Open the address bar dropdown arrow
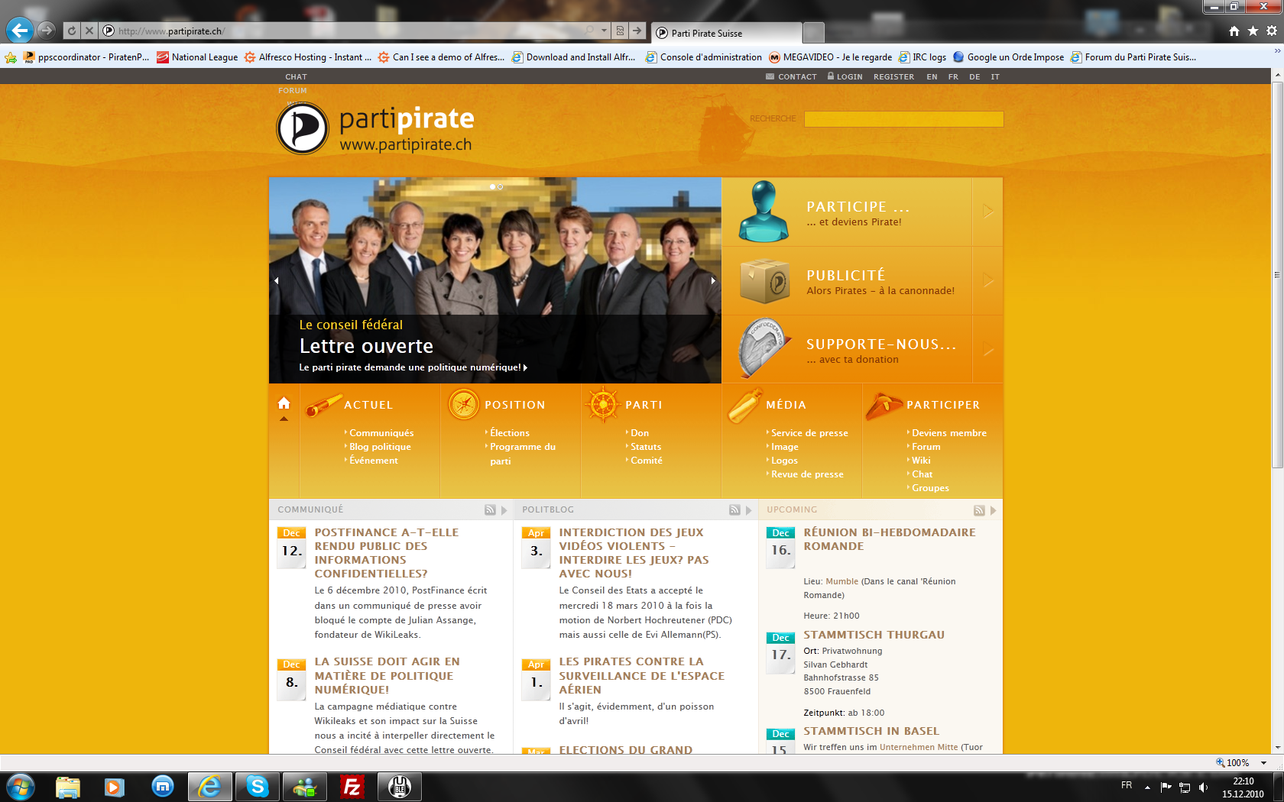 coord(604,31)
